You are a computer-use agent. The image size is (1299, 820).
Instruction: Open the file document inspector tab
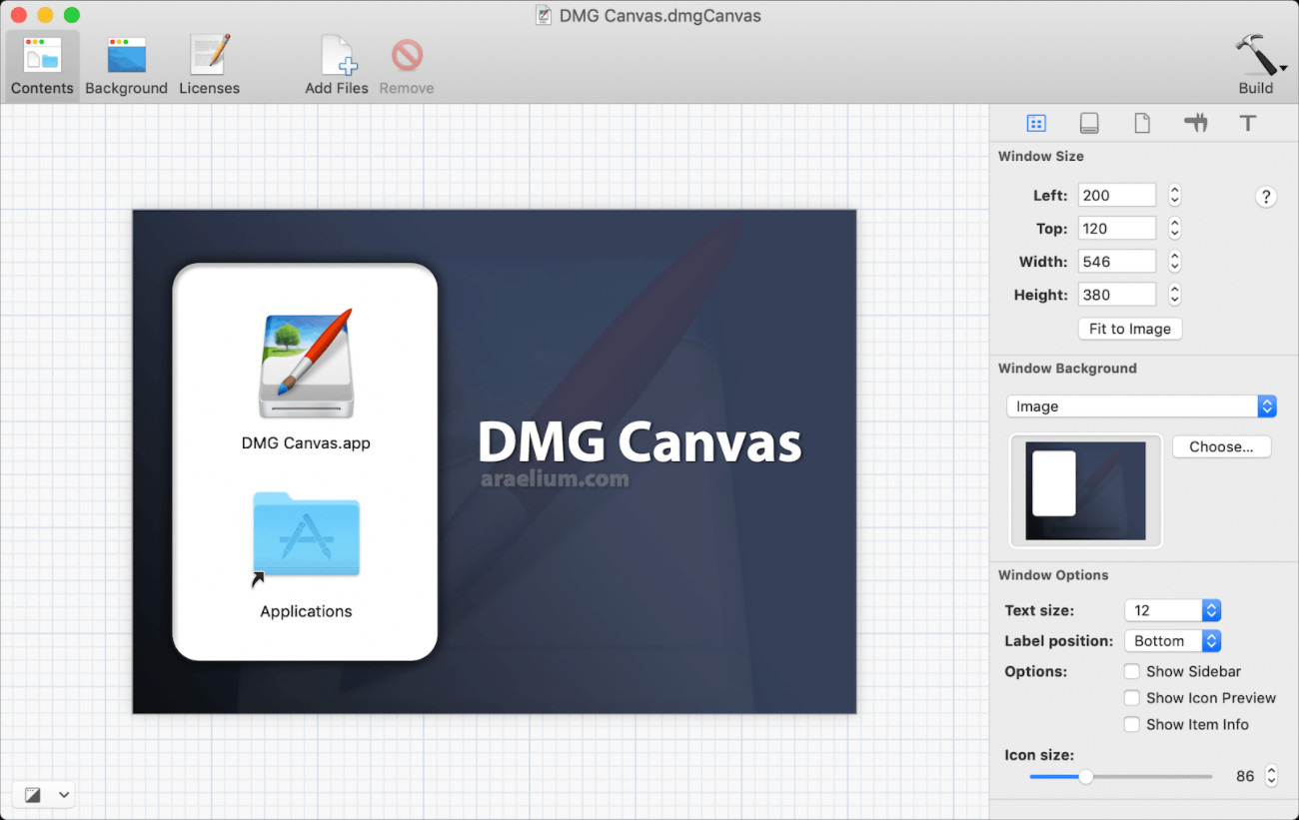[x=1142, y=124]
